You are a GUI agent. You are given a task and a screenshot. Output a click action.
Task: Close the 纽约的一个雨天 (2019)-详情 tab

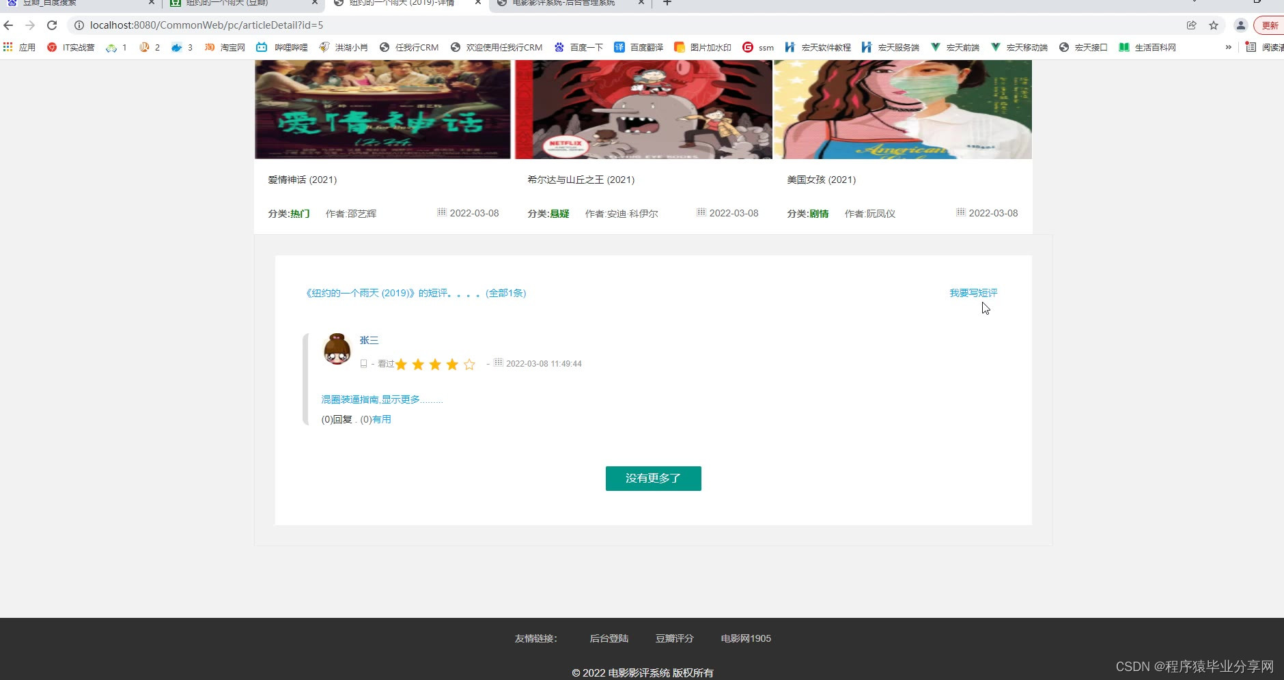[x=478, y=3]
